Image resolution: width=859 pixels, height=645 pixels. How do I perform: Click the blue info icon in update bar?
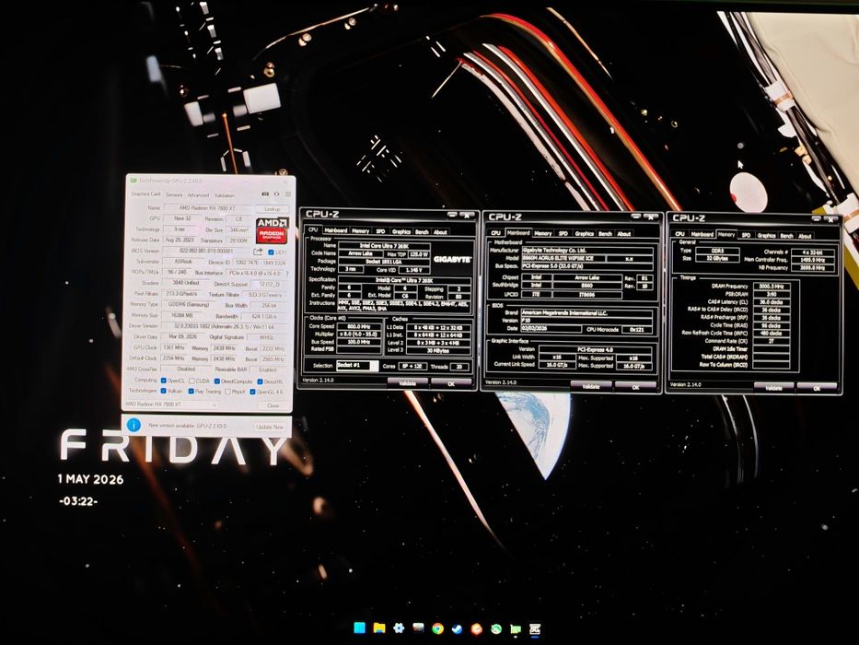[133, 425]
